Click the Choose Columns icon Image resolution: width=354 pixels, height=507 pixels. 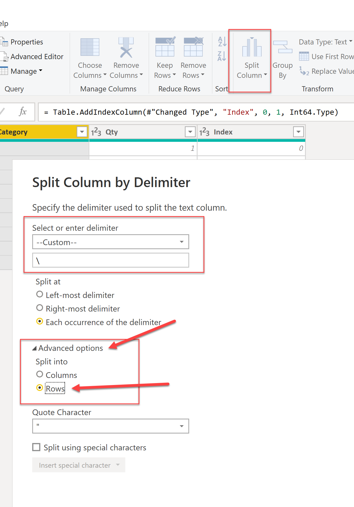90,47
